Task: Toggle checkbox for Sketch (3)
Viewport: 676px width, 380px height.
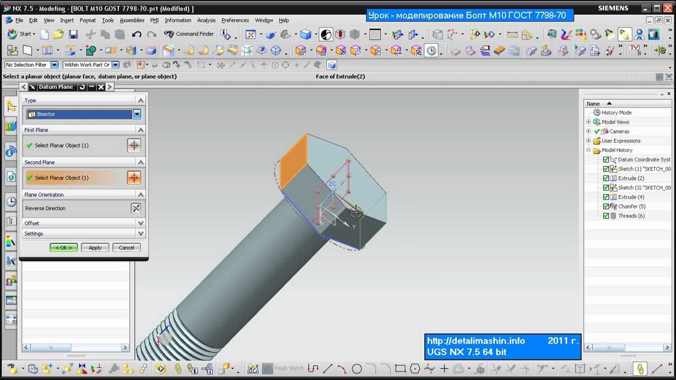Action: tap(606, 187)
